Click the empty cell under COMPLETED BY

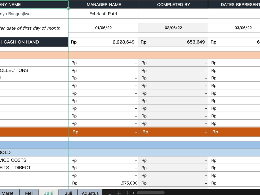pyautogui.click(x=173, y=14)
